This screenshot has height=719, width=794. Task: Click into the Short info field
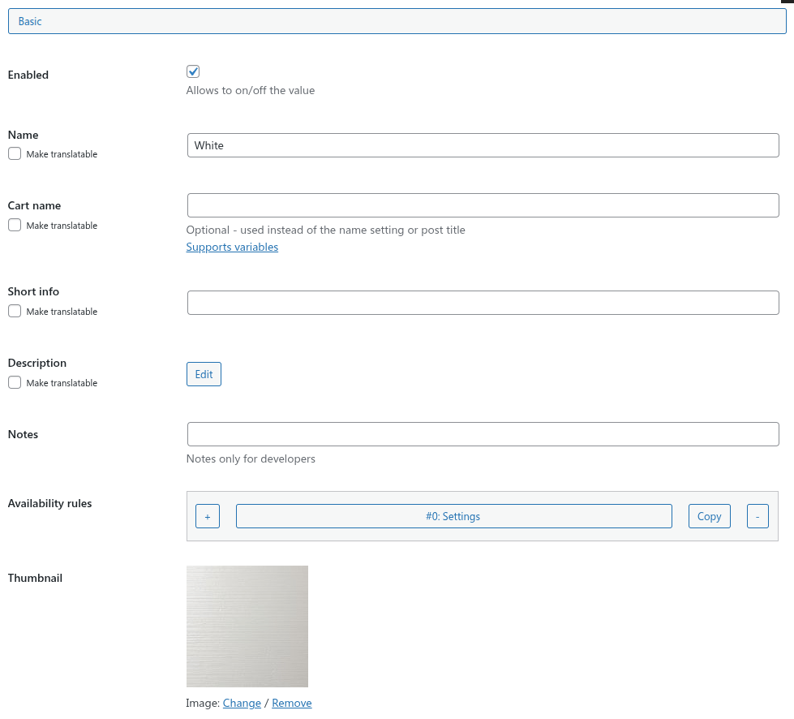click(x=483, y=303)
